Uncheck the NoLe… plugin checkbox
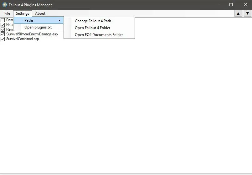 point(3,25)
